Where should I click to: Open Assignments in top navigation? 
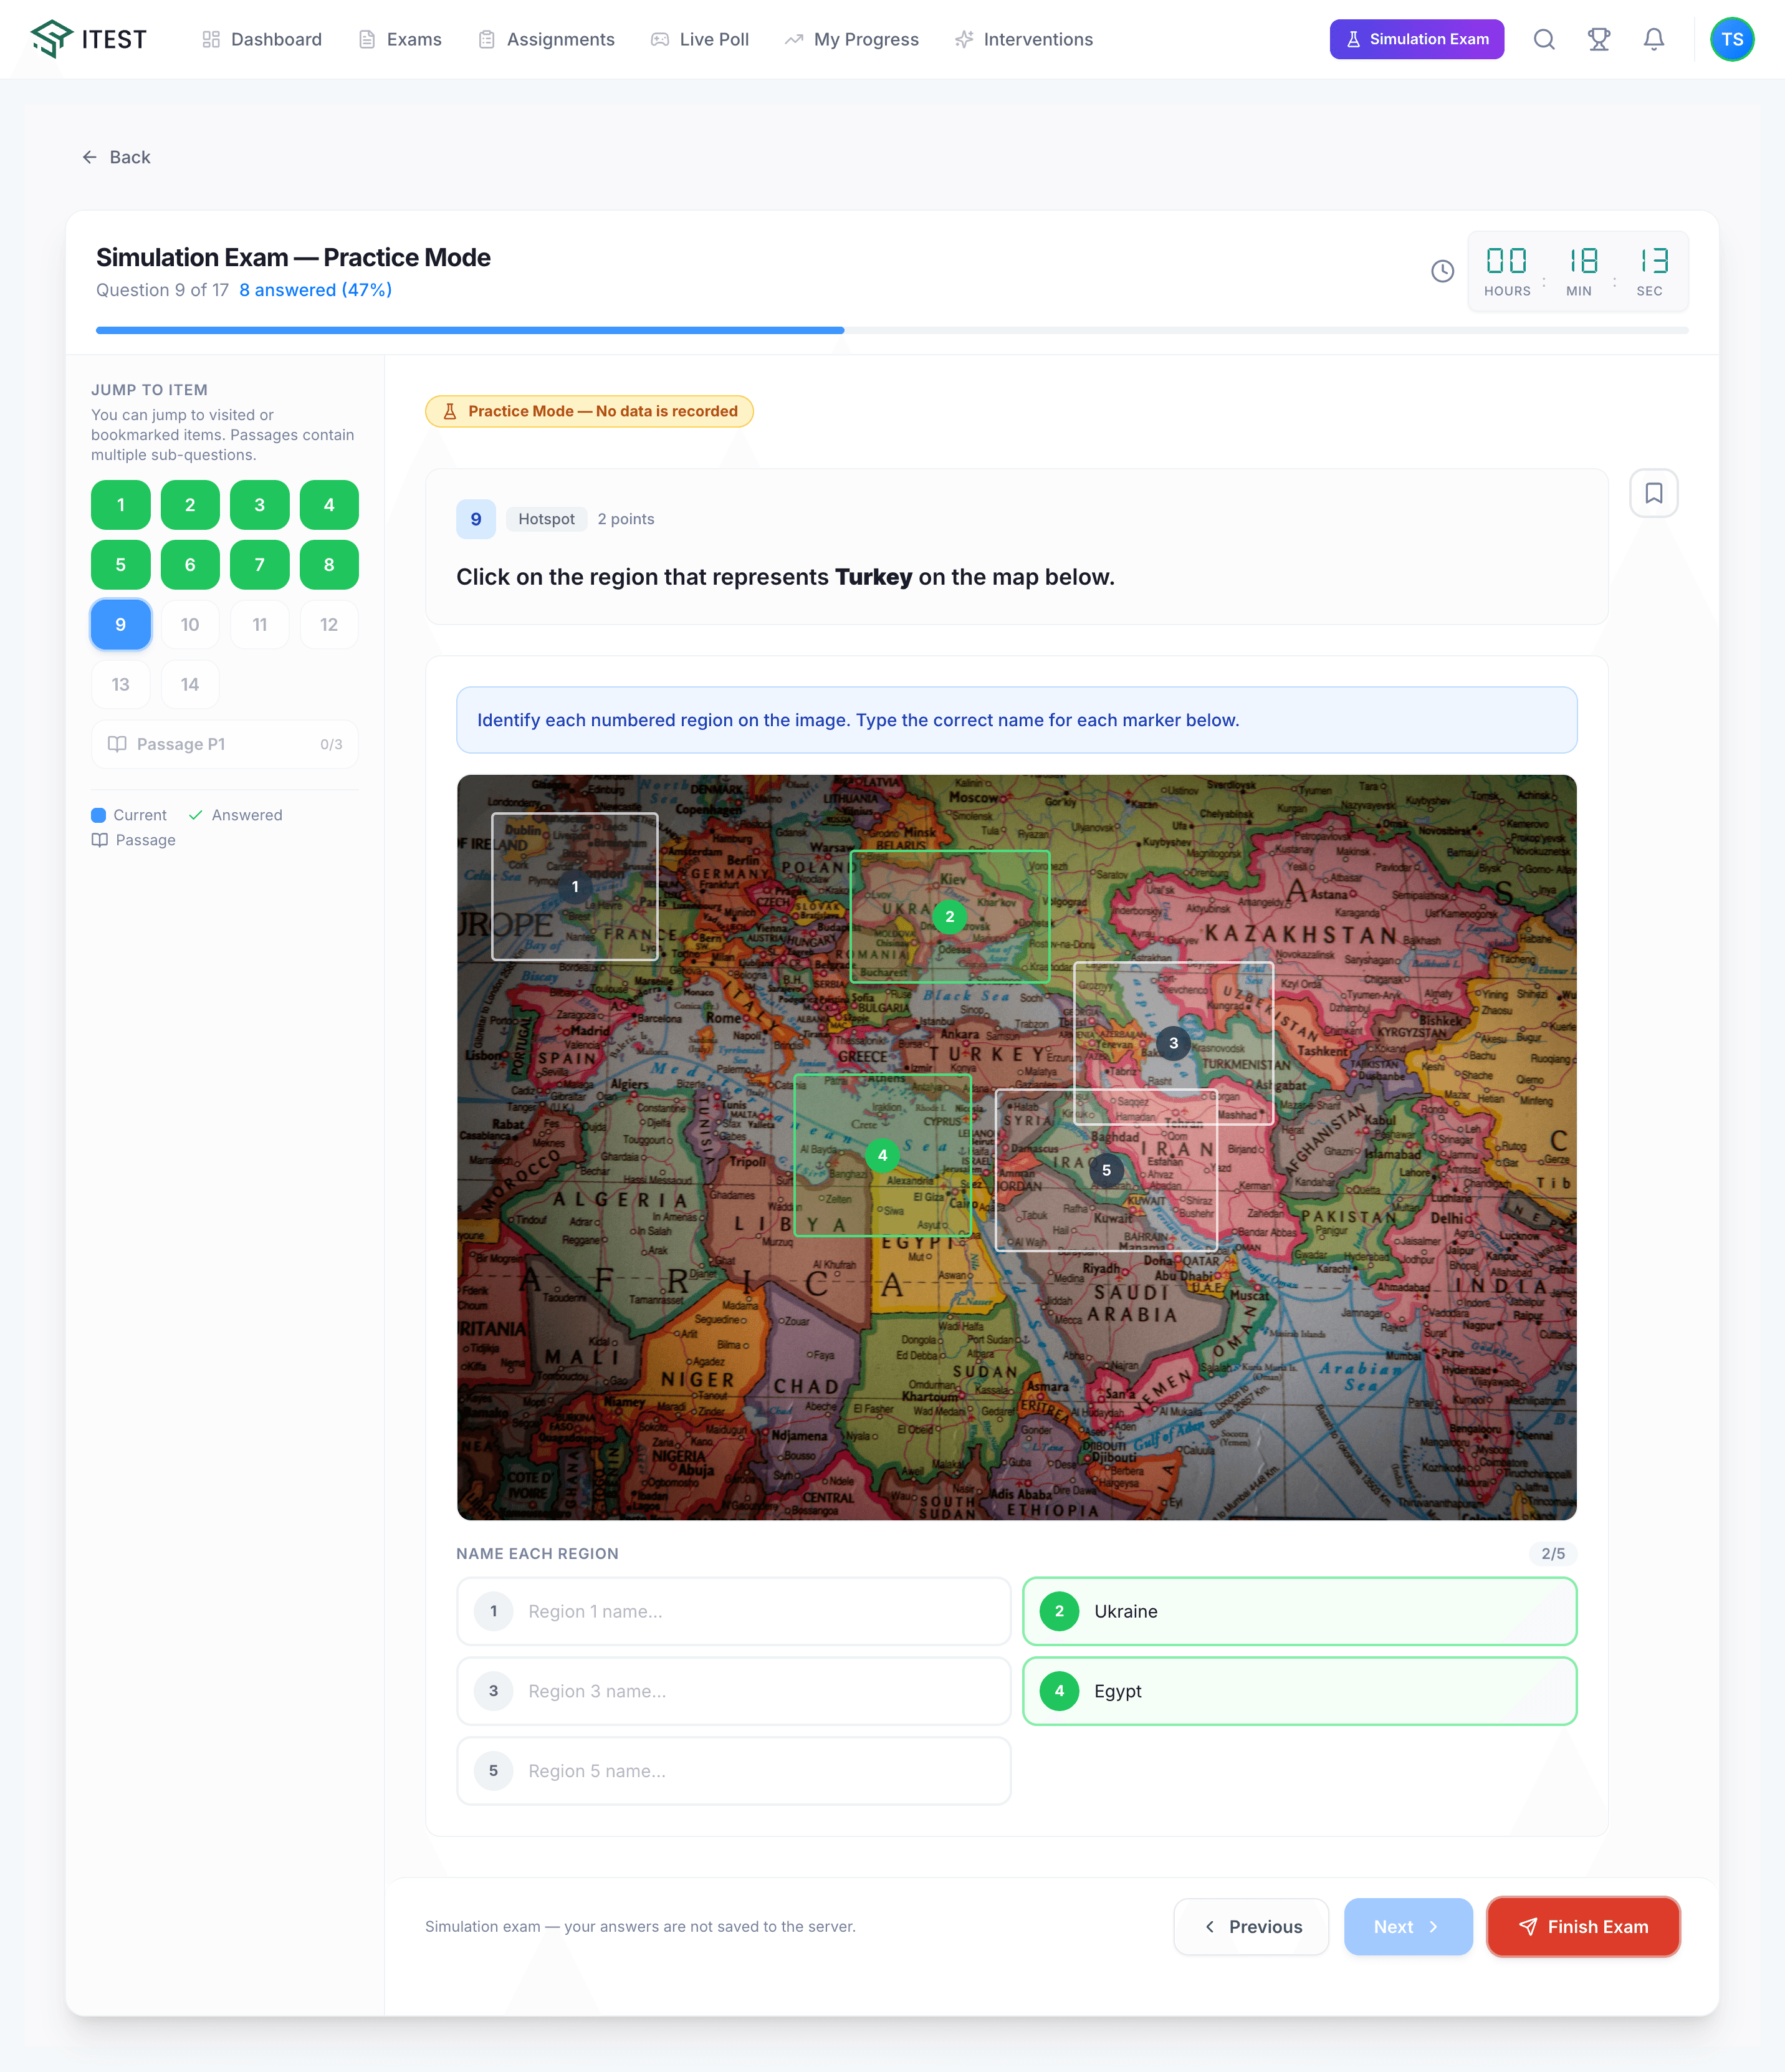pos(547,39)
